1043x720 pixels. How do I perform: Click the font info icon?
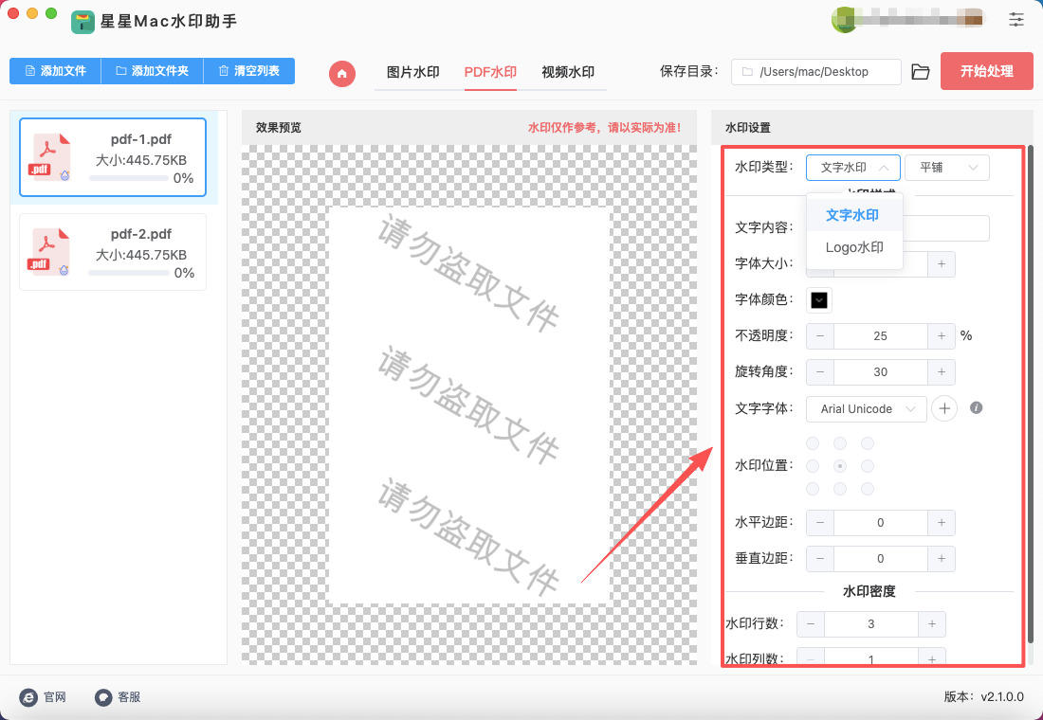point(976,408)
